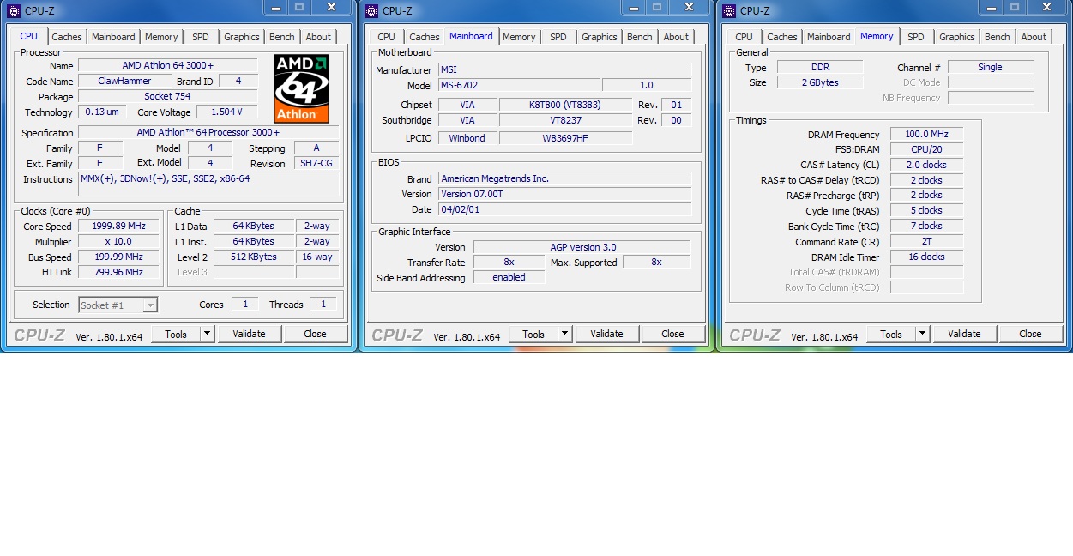
Task: Open Caches tab in Memory window
Action: [x=782, y=37]
